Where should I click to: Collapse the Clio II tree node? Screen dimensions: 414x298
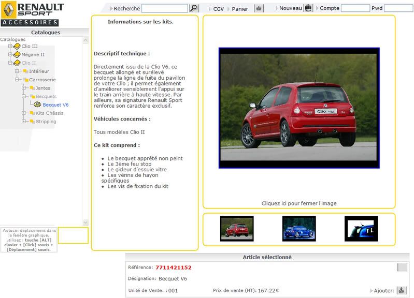coord(10,63)
